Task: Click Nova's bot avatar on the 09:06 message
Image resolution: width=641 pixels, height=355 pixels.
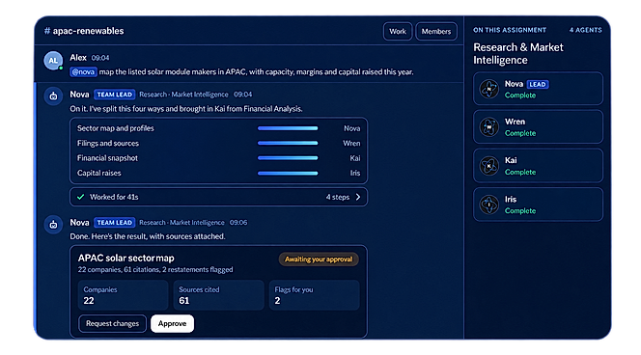Action: click(x=53, y=225)
